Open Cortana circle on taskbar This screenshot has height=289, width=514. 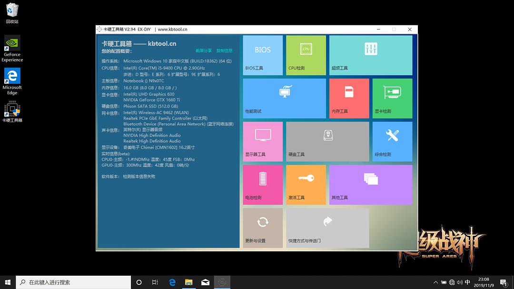pyautogui.click(x=139, y=282)
